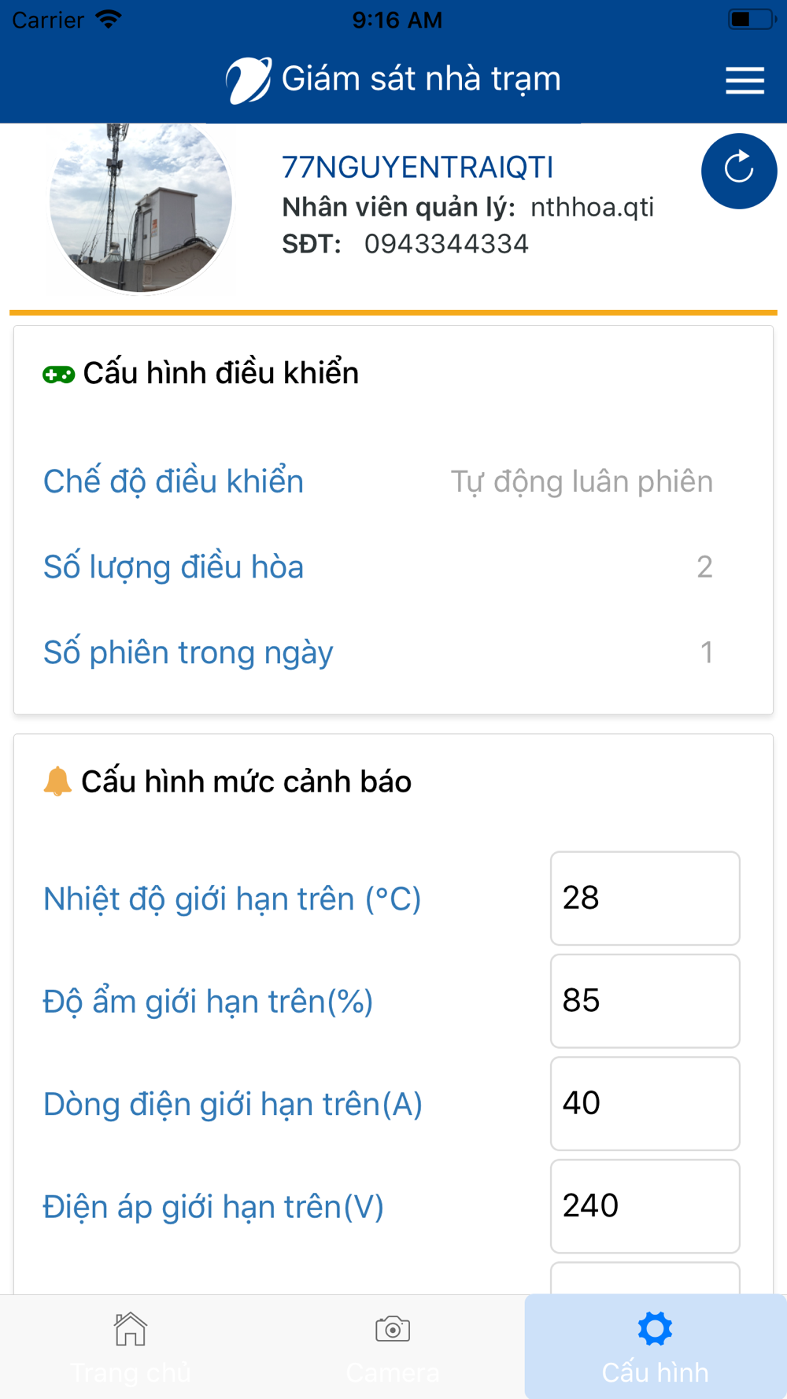Tap the orange bell alert icon
Viewport: 787px width, 1399px height.
click(57, 781)
